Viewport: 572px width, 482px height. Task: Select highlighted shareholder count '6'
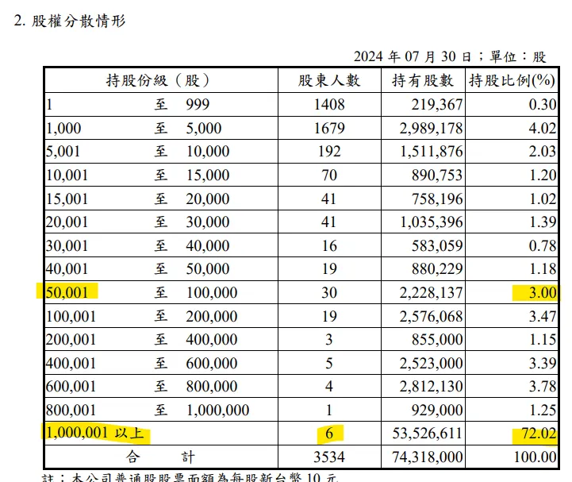(329, 434)
